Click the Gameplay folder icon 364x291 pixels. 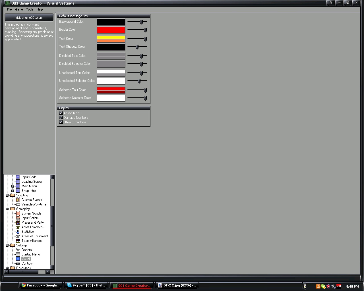click(x=13, y=209)
